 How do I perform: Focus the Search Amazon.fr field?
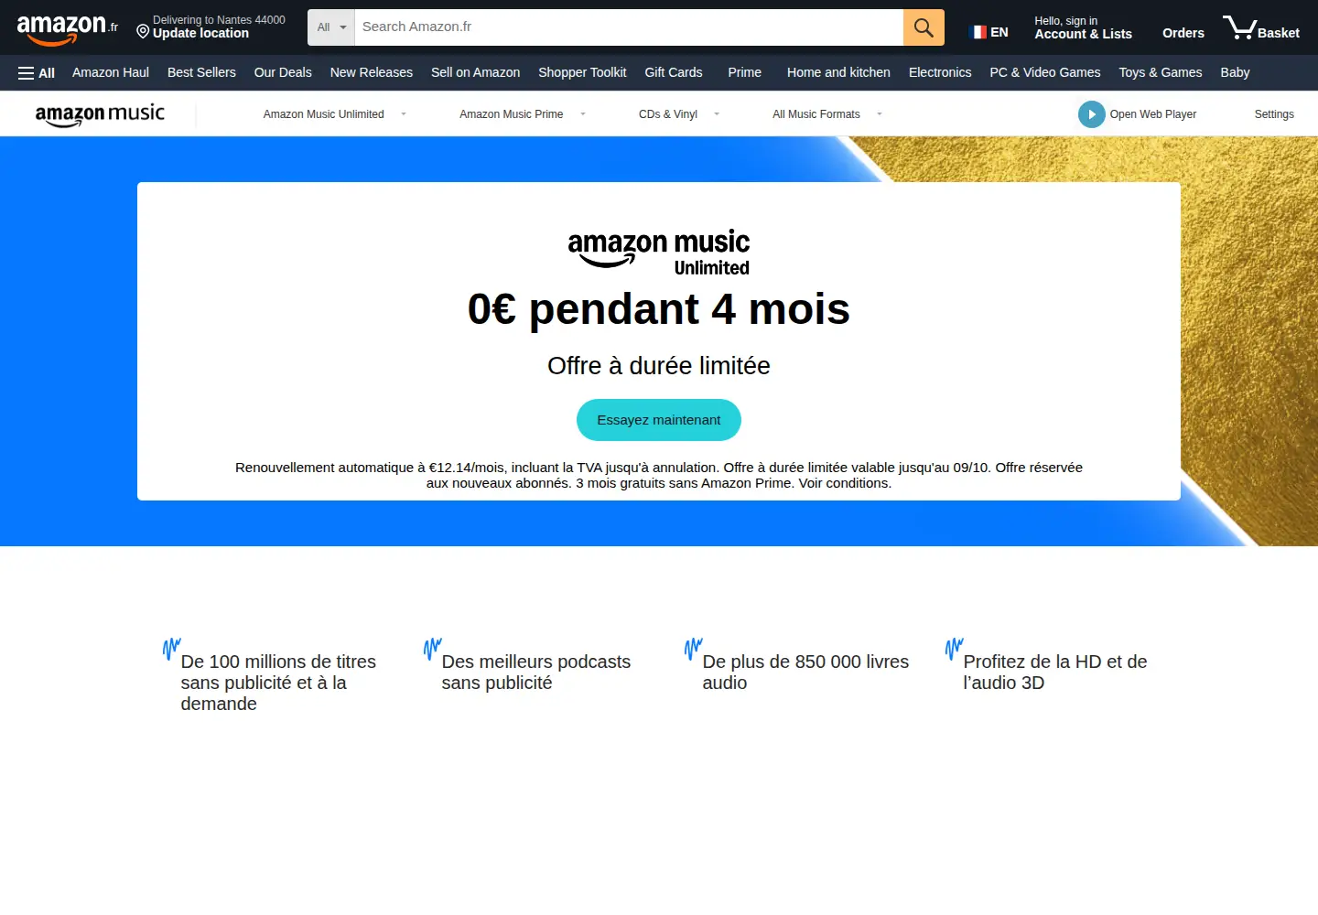coord(629,27)
